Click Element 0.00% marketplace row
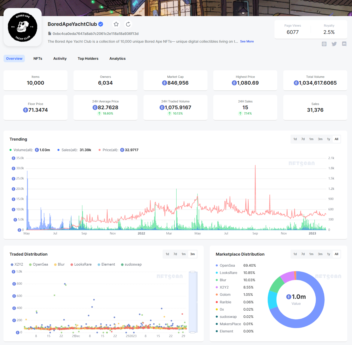 pos(235,331)
